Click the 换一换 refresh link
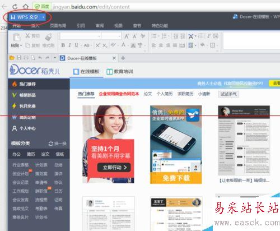Image resolution: width=280 pixels, height=231 pixels. [58, 144]
